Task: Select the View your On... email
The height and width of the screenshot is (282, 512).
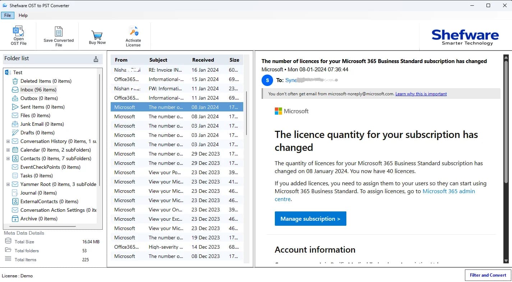Action: (x=177, y=210)
